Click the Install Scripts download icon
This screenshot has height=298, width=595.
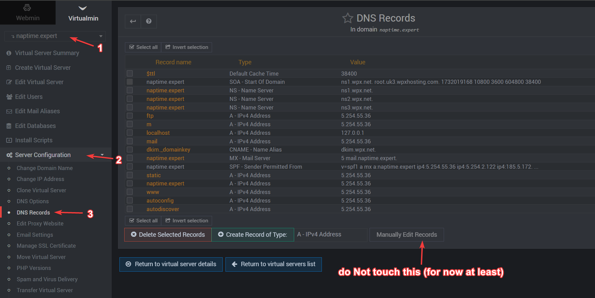click(9, 140)
